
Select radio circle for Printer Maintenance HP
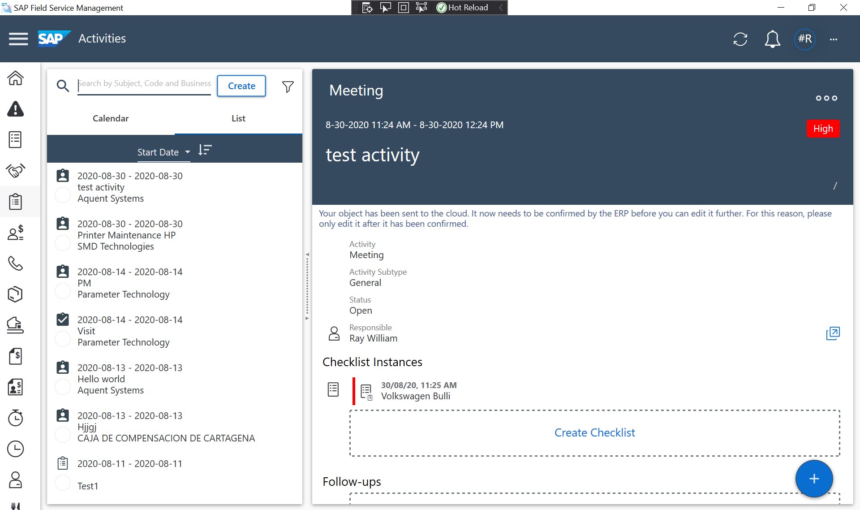[x=63, y=243]
